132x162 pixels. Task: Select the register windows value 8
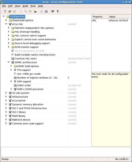69,78
